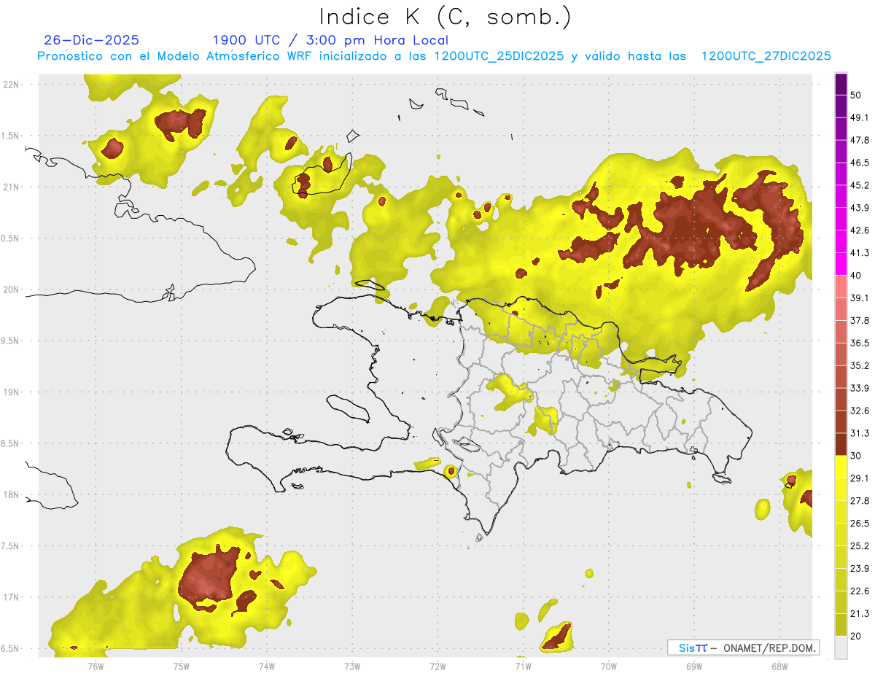875x676 pixels.
Task: Click the longitude label '68W'
Action: pos(779,666)
